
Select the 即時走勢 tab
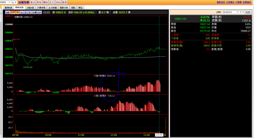pos(19,7)
